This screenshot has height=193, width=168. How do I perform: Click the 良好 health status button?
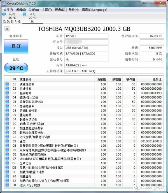pyautogui.click(x=16, y=47)
